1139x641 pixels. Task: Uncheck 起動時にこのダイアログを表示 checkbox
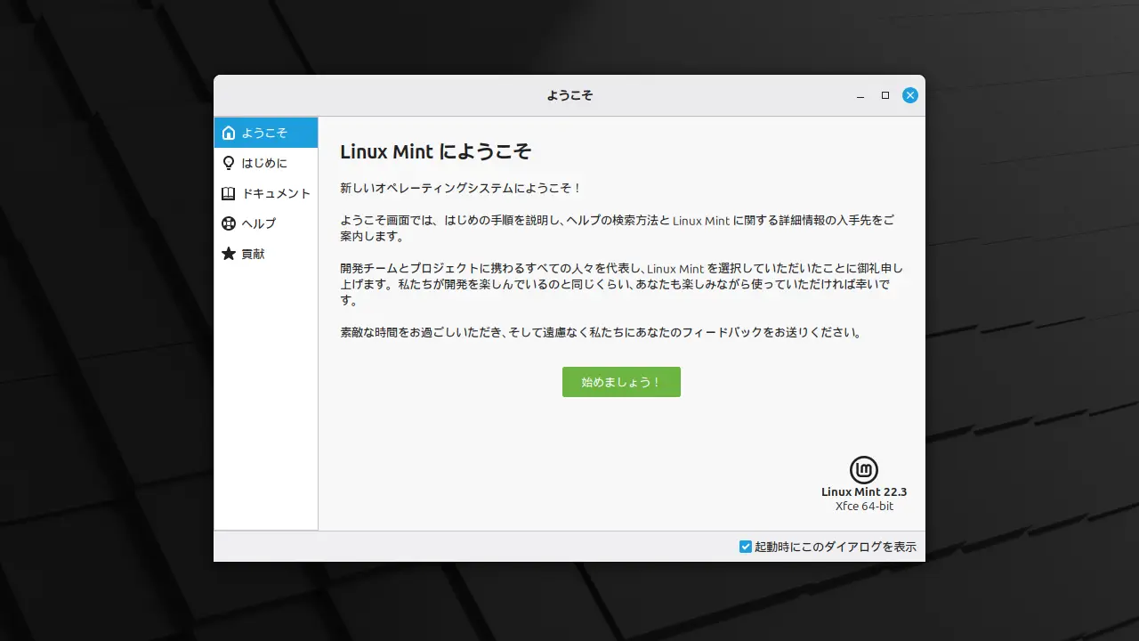click(746, 547)
